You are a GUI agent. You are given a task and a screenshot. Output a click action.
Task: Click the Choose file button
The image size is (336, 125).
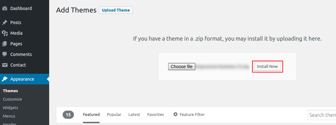click(182, 67)
